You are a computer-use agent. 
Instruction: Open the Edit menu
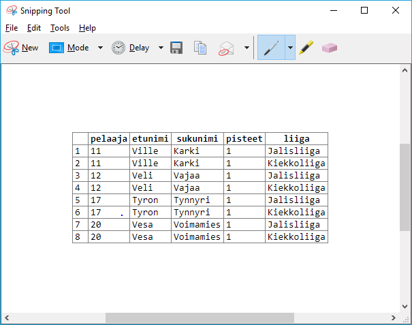(34, 28)
